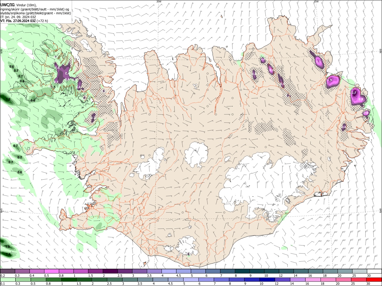
Task: Pick the deep navy blue 10 swatch
Action: coord(267,279)
